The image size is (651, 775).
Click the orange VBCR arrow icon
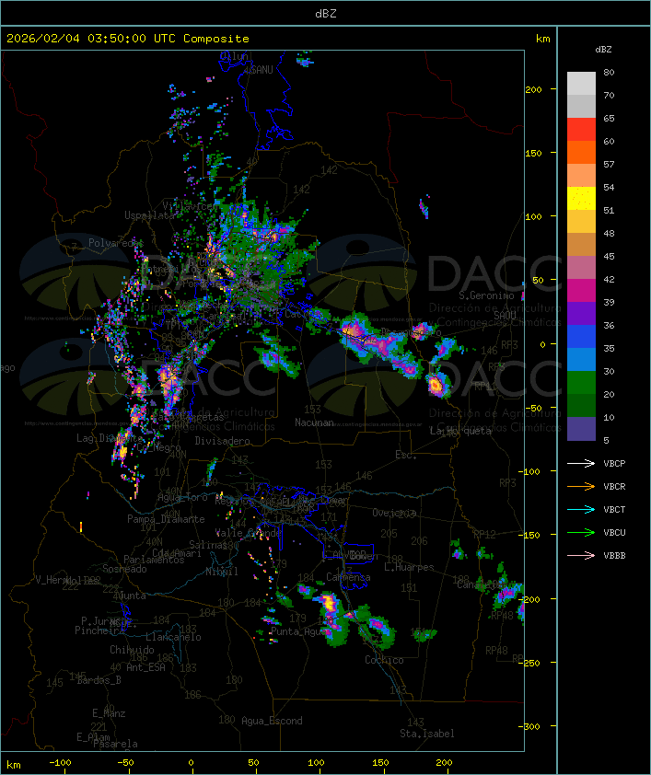click(x=581, y=486)
